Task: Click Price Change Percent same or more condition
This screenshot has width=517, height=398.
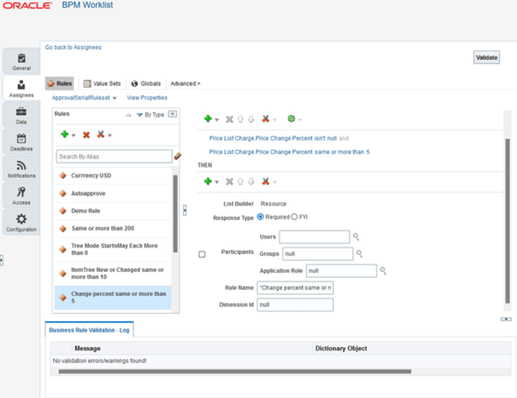Action: click(289, 152)
